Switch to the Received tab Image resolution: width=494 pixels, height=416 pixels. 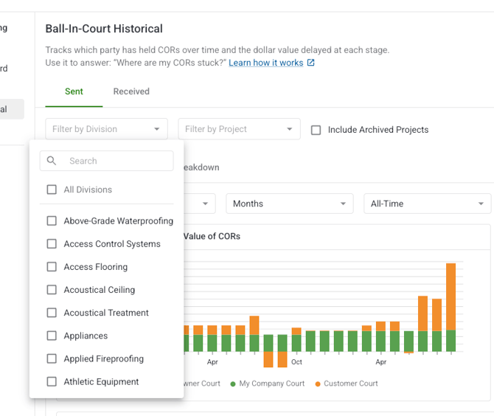click(x=131, y=91)
